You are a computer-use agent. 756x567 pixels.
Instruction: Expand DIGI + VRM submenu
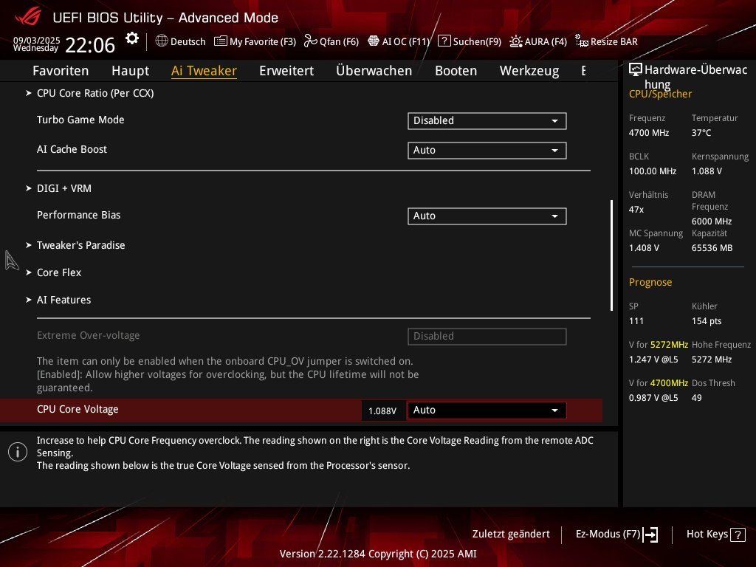[64, 188]
